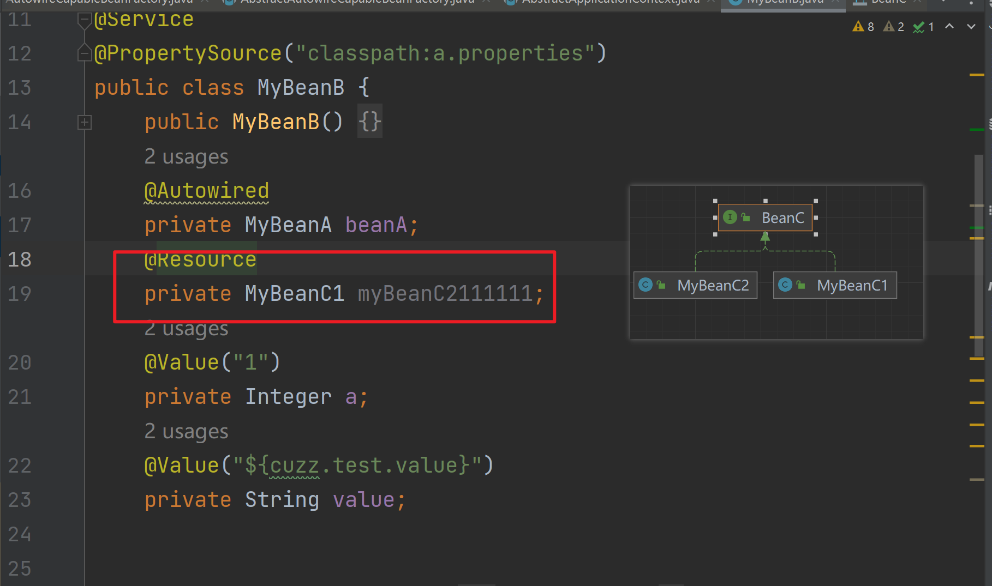Open the 8 warnings inspection indicator
Image resolution: width=992 pixels, height=586 pixels.
tap(863, 26)
